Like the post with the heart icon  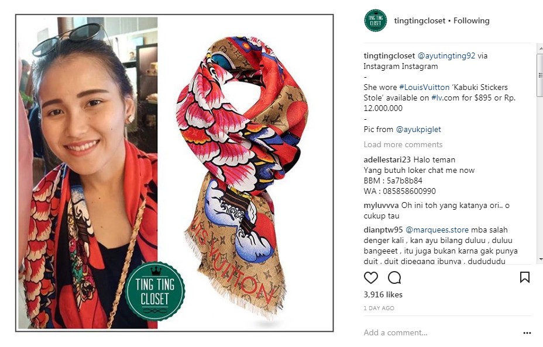click(x=370, y=277)
